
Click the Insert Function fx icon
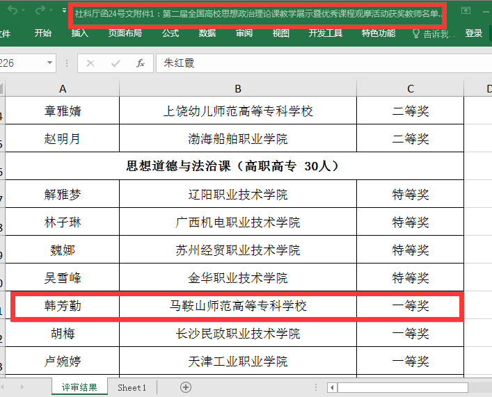pos(140,63)
